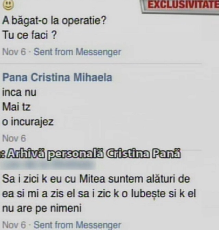Click Nov 6 timestamp below o incurajez

14,138
